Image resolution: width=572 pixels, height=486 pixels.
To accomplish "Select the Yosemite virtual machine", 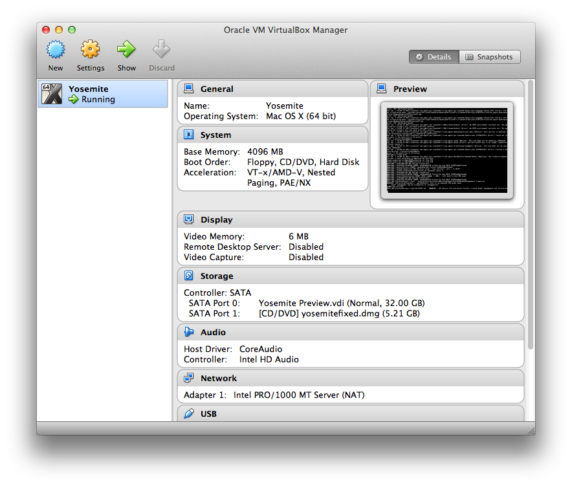I will pos(102,94).
